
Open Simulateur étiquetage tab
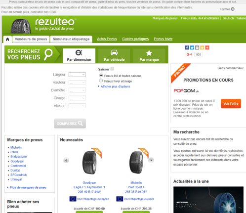pyautogui.click(x=71, y=39)
